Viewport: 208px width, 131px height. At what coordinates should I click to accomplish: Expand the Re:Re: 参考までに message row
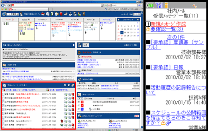[3, 121]
